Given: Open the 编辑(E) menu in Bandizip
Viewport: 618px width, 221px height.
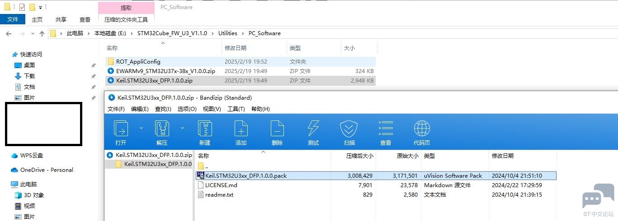Looking at the screenshot, I should click(140, 109).
